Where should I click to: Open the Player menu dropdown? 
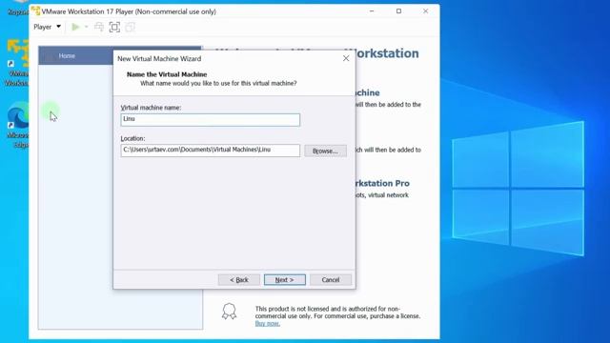[47, 27]
